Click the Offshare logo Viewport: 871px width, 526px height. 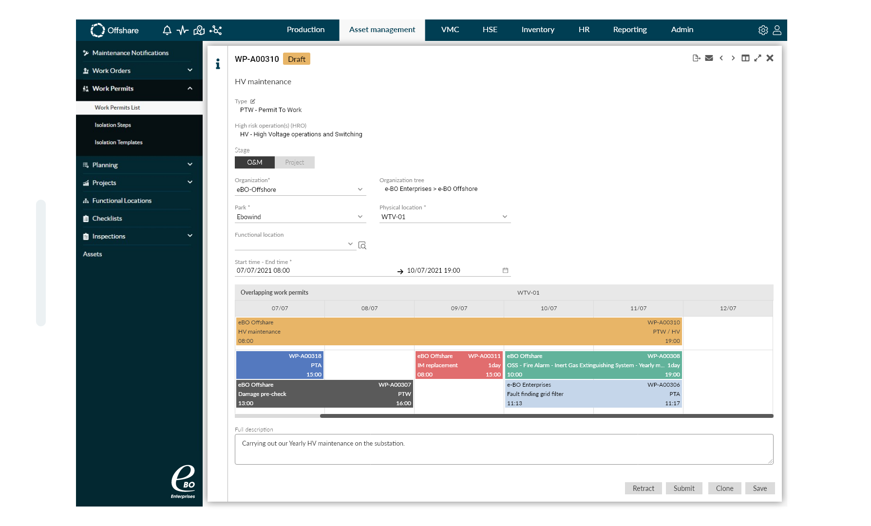pyautogui.click(x=114, y=30)
